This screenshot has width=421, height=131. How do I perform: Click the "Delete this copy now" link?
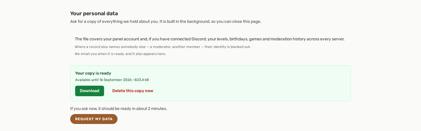[x=133, y=91]
